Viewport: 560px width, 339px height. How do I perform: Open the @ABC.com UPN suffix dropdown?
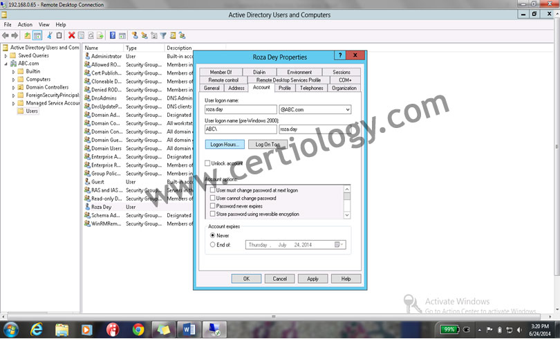point(348,110)
